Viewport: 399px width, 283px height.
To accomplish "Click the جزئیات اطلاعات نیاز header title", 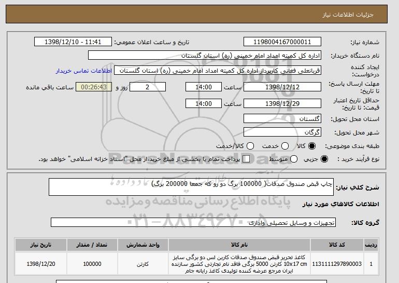I will point(348,15).
